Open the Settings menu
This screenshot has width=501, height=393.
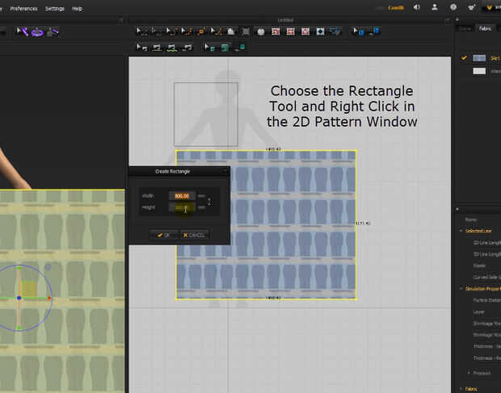click(x=55, y=8)
